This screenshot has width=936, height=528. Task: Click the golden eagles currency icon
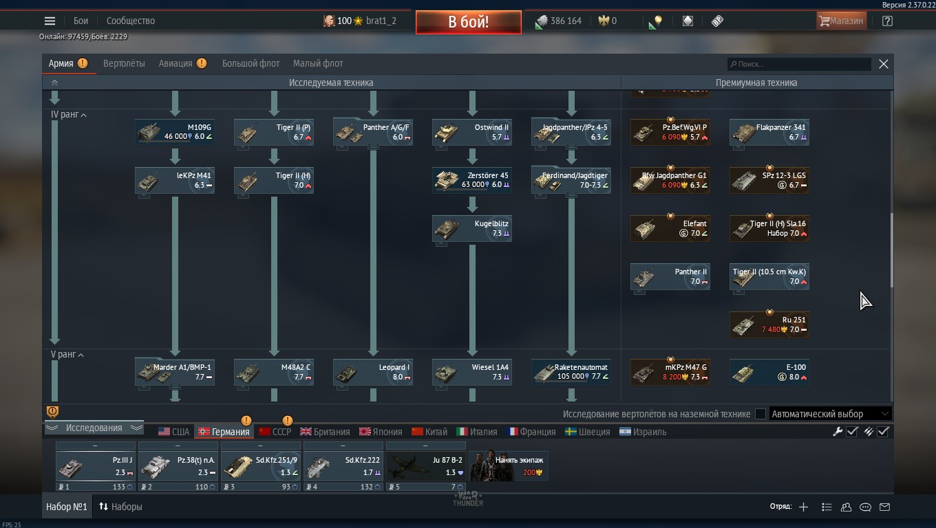point(604,21)
